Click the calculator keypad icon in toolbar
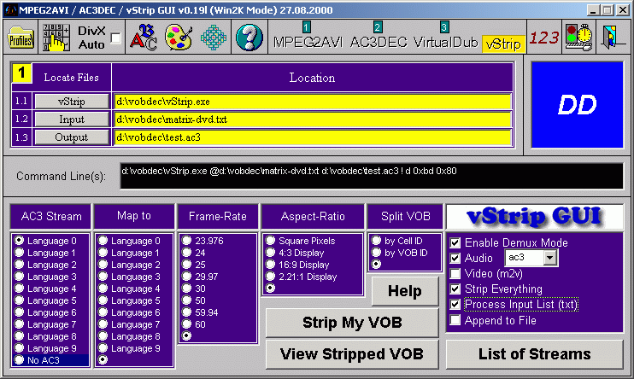Screen dimensions: 634x379 [56, 38]
